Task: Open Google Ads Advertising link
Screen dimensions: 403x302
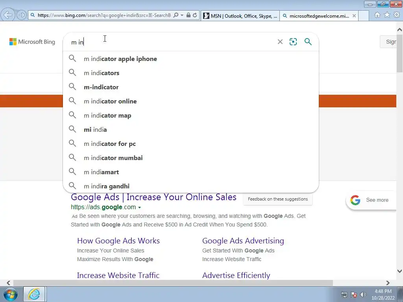Action: click(x=243, y=241)
